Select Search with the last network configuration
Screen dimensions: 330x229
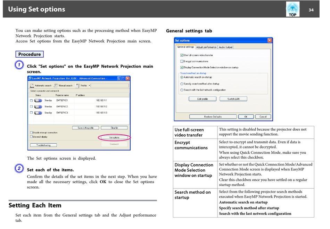tap(182, 90)
